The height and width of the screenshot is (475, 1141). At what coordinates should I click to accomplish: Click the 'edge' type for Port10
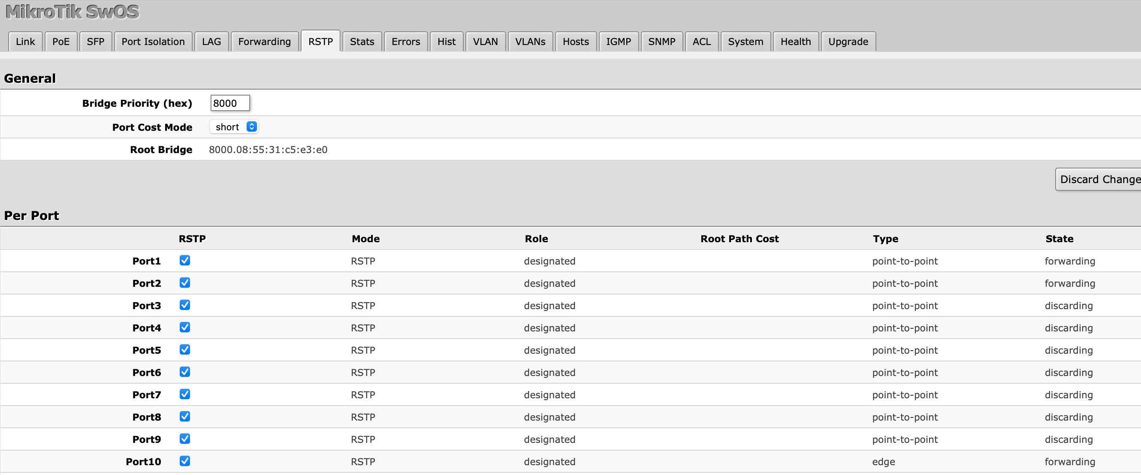click(883, 462)
